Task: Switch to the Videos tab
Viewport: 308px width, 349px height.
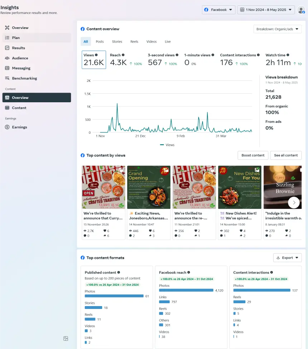Action: [151, 41]
